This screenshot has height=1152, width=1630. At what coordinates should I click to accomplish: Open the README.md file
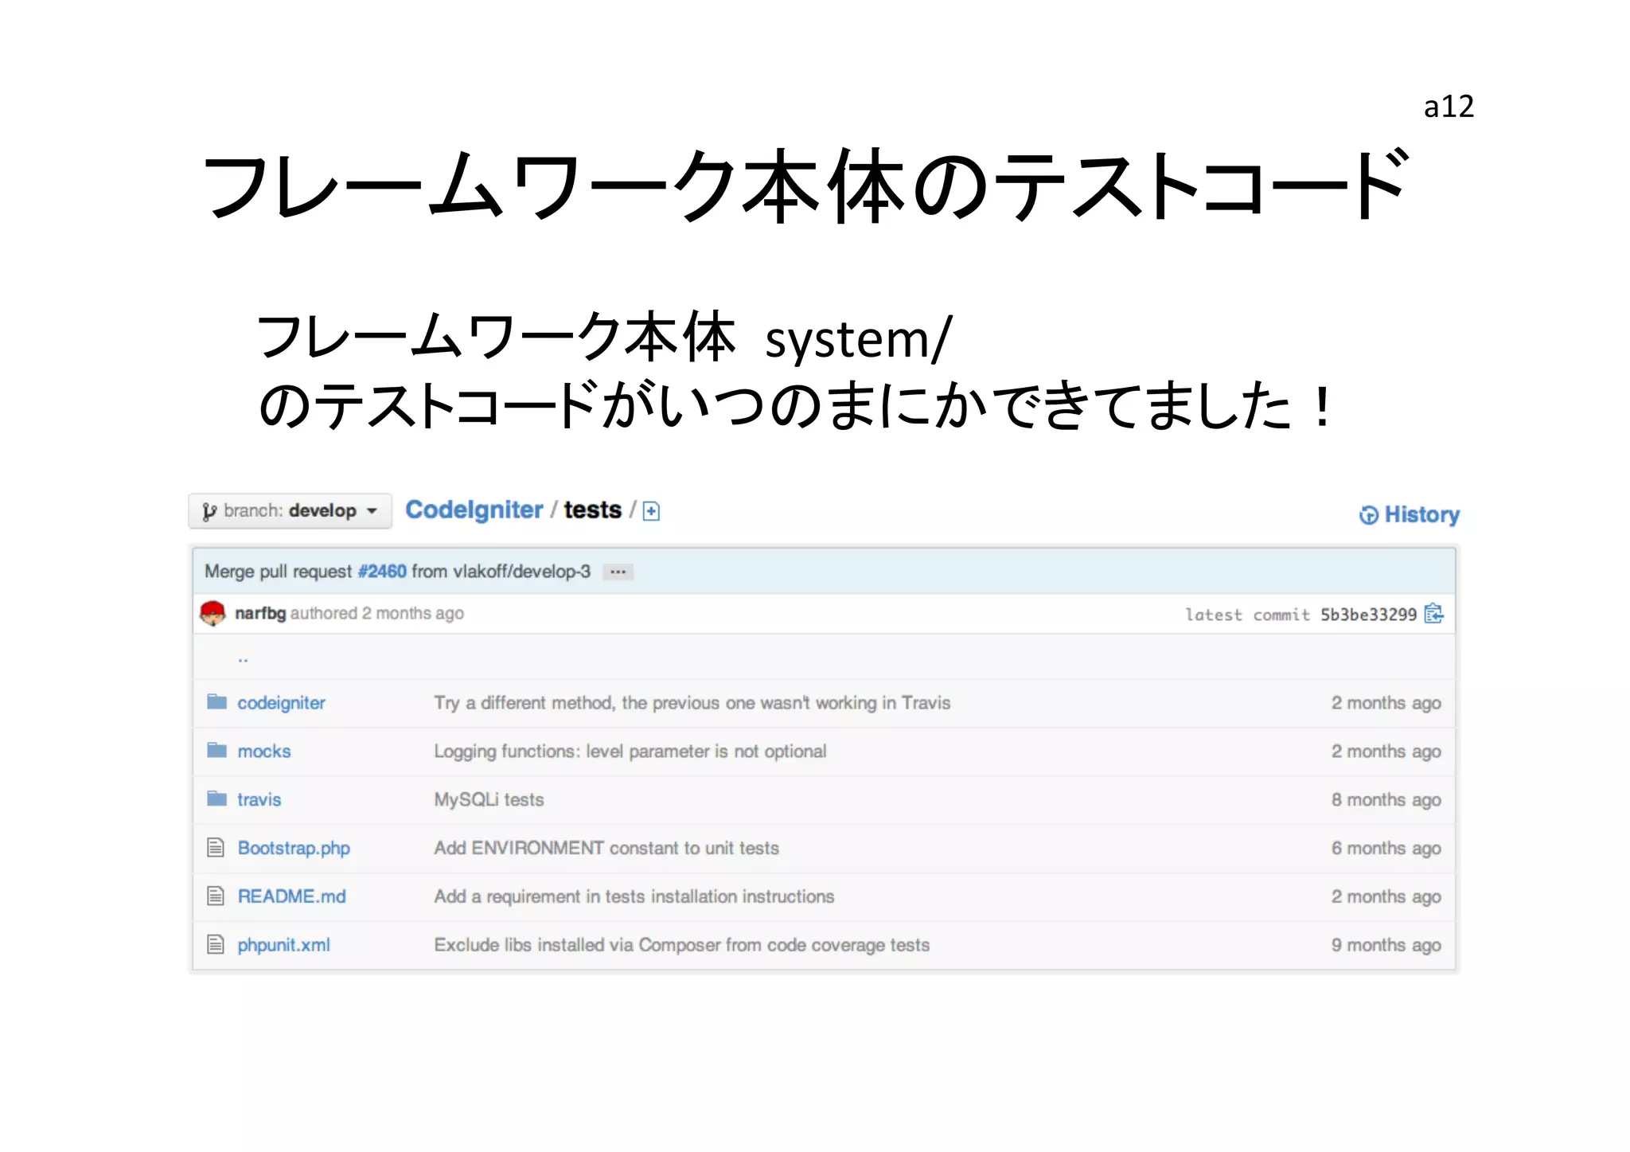tap(291, 896)
